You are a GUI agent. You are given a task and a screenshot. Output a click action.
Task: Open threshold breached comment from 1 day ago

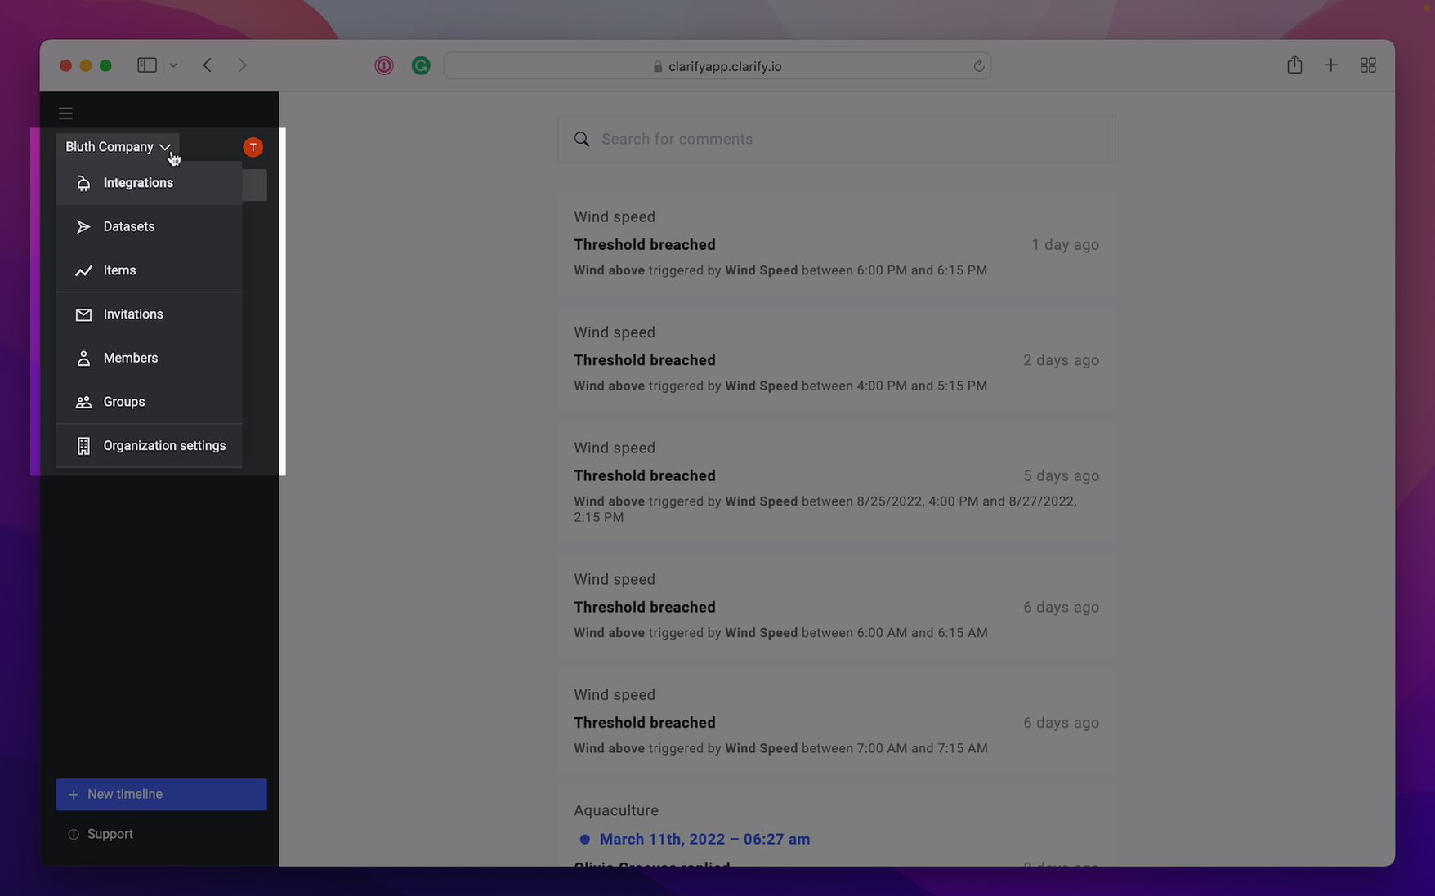[837, 243]
